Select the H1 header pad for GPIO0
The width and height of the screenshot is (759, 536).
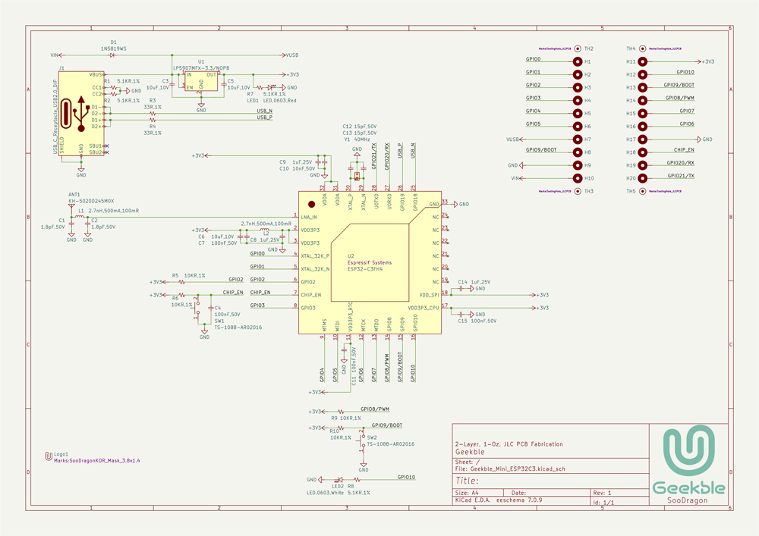tap(578, 61)
